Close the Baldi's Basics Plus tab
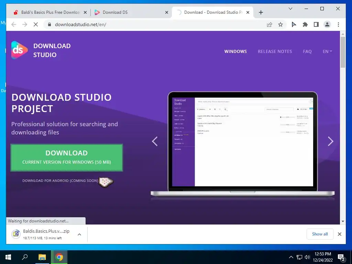The height and width of the screenshot is (264, 352). (85, 12)
